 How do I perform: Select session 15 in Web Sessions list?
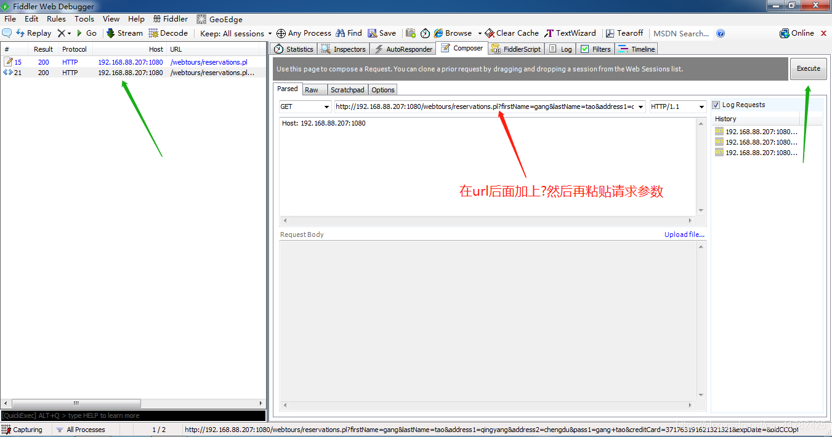[133, 62]
